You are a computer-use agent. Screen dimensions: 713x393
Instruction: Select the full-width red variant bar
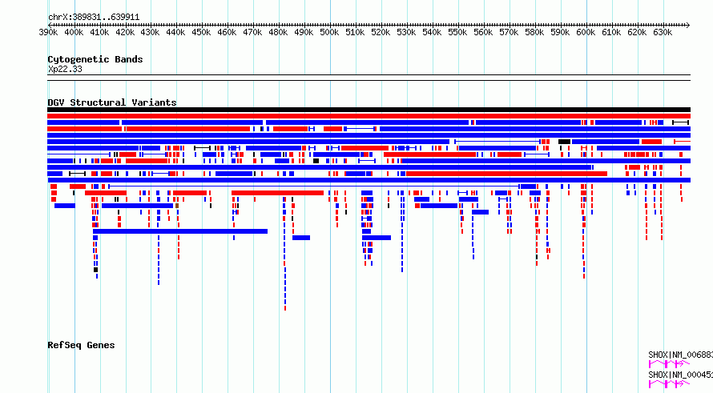point(369,116)
